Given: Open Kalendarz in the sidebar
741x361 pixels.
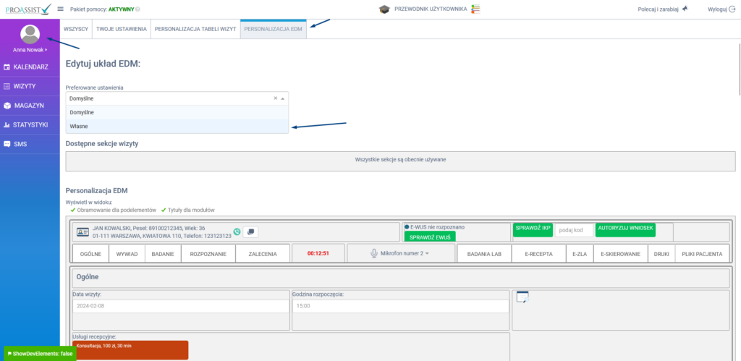Looking at the screenshot, I should [x=30, y=67].
